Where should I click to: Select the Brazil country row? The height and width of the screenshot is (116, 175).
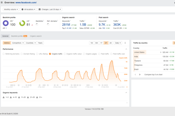(x=154, y=69)
